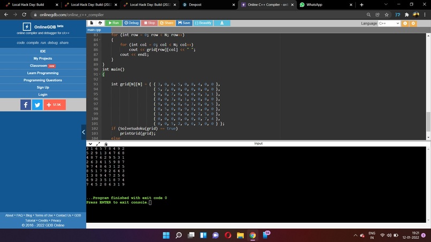The height and width of the screenshot is (242, 431).
Task: Open Programming Questions link
Action: (x=43, y=80)
